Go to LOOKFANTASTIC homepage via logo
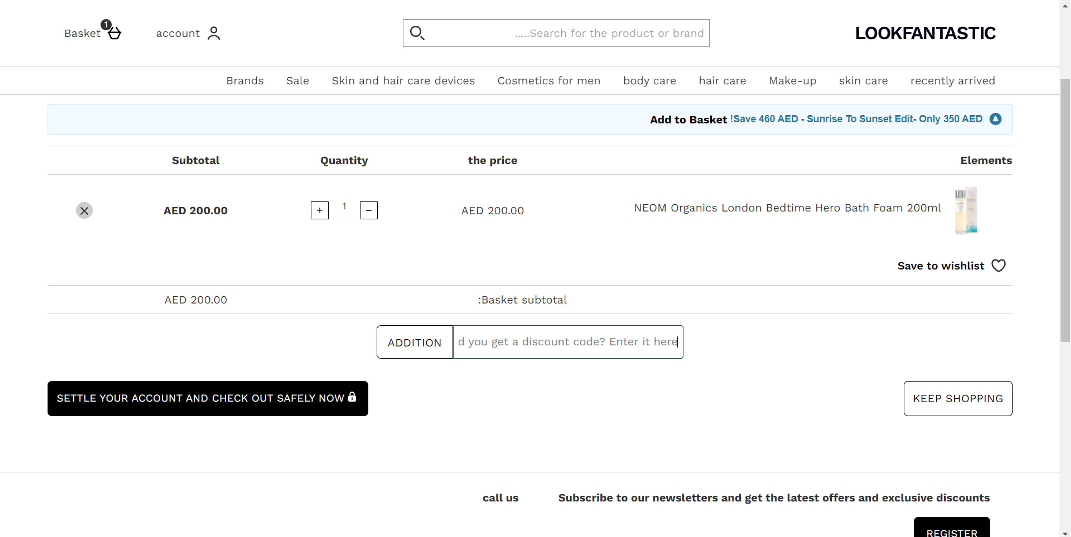Screen dimensions: 1071x537 coord(925,33)
